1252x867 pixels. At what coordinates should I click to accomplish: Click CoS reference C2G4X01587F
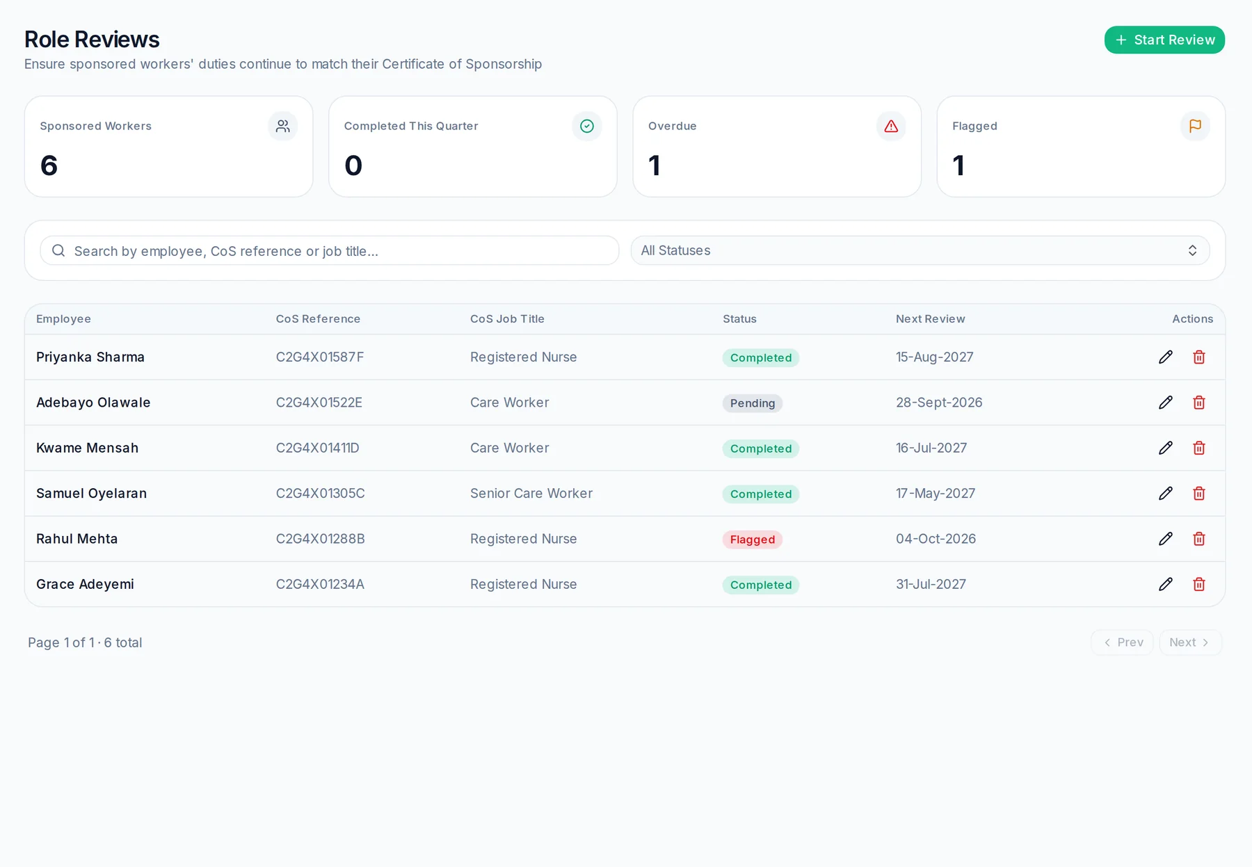point(320,357)
